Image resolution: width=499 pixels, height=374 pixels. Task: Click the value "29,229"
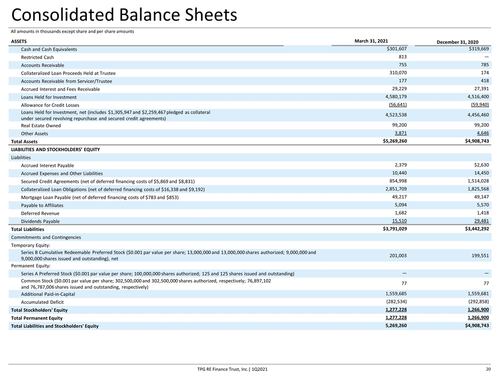(399, 89)
